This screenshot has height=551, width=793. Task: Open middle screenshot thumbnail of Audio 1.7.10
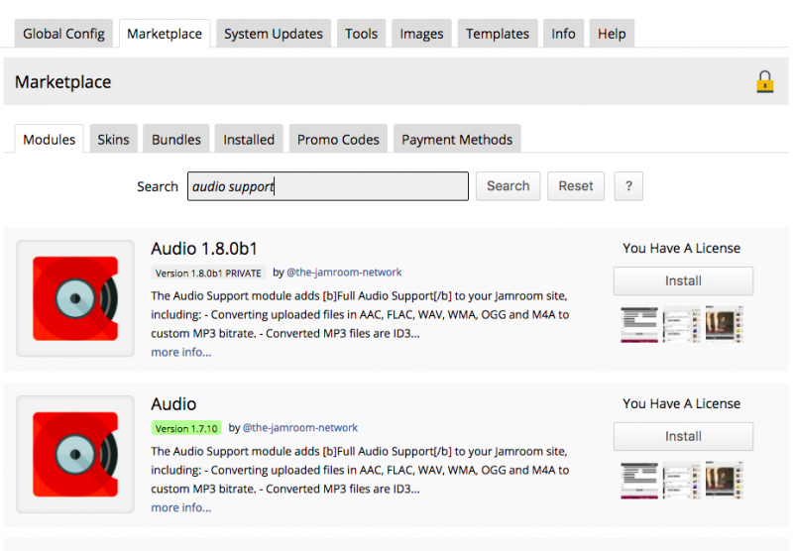[682, 480]
